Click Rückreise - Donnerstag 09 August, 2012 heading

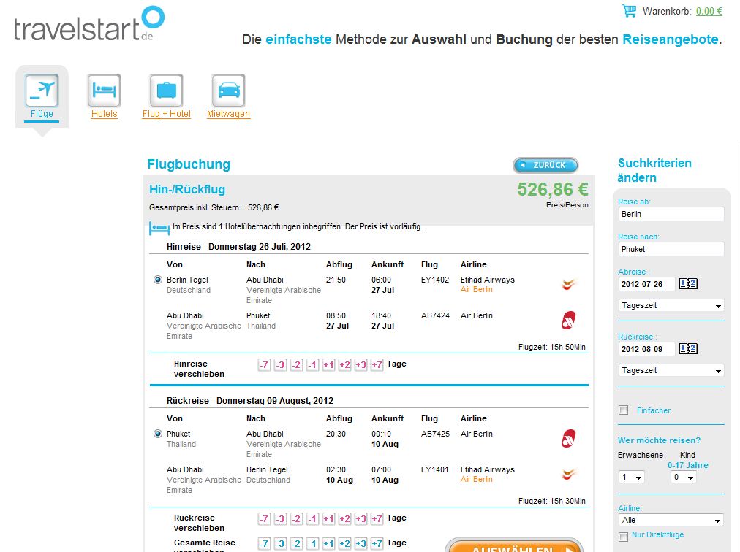point(249,401)
